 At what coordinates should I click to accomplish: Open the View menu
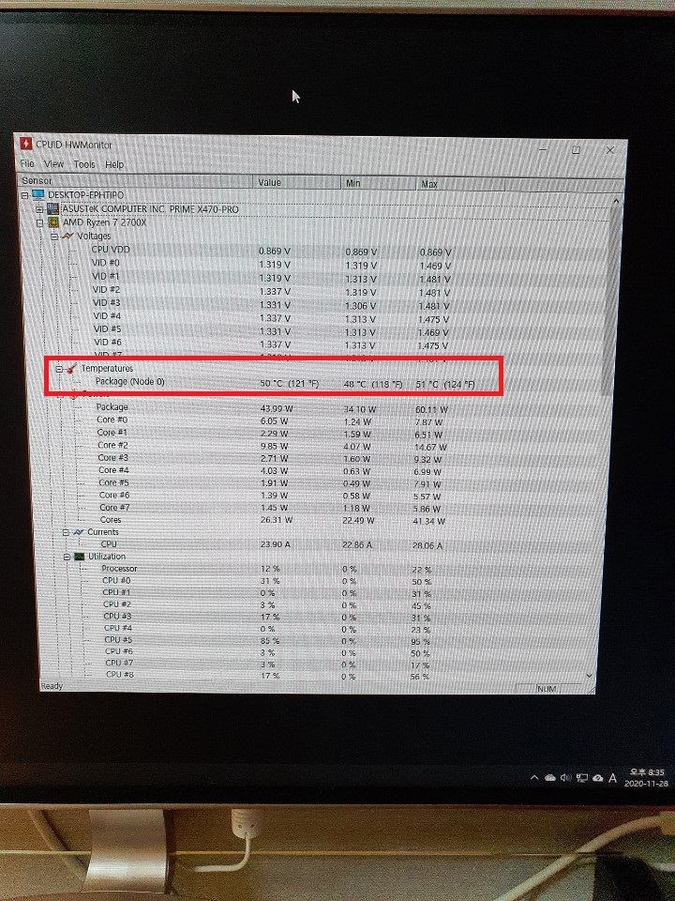click(54, 163)
